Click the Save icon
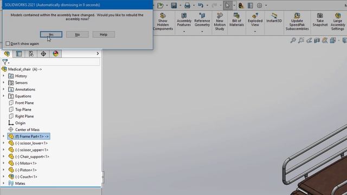 (x=174, y=5)
